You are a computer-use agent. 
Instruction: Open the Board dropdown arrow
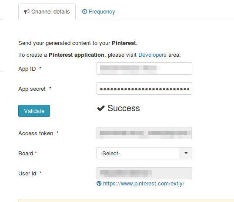click(186, 153)
